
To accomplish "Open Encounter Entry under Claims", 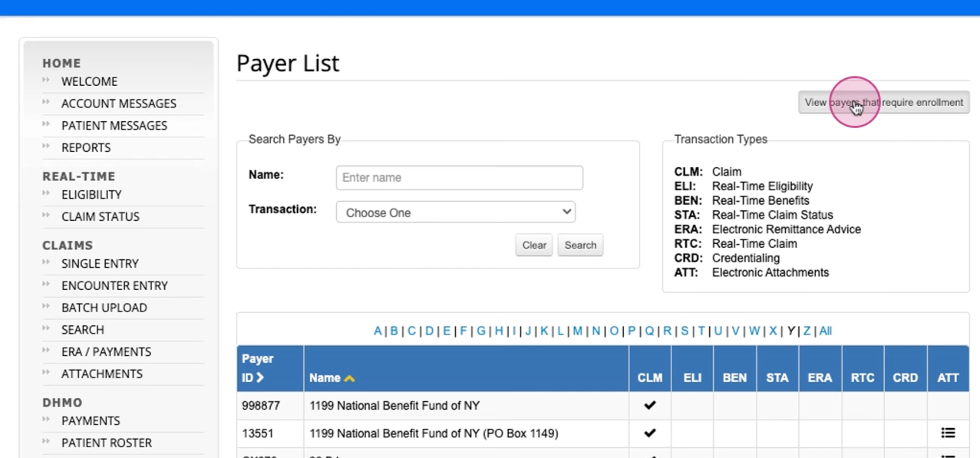I will (114, 286).
